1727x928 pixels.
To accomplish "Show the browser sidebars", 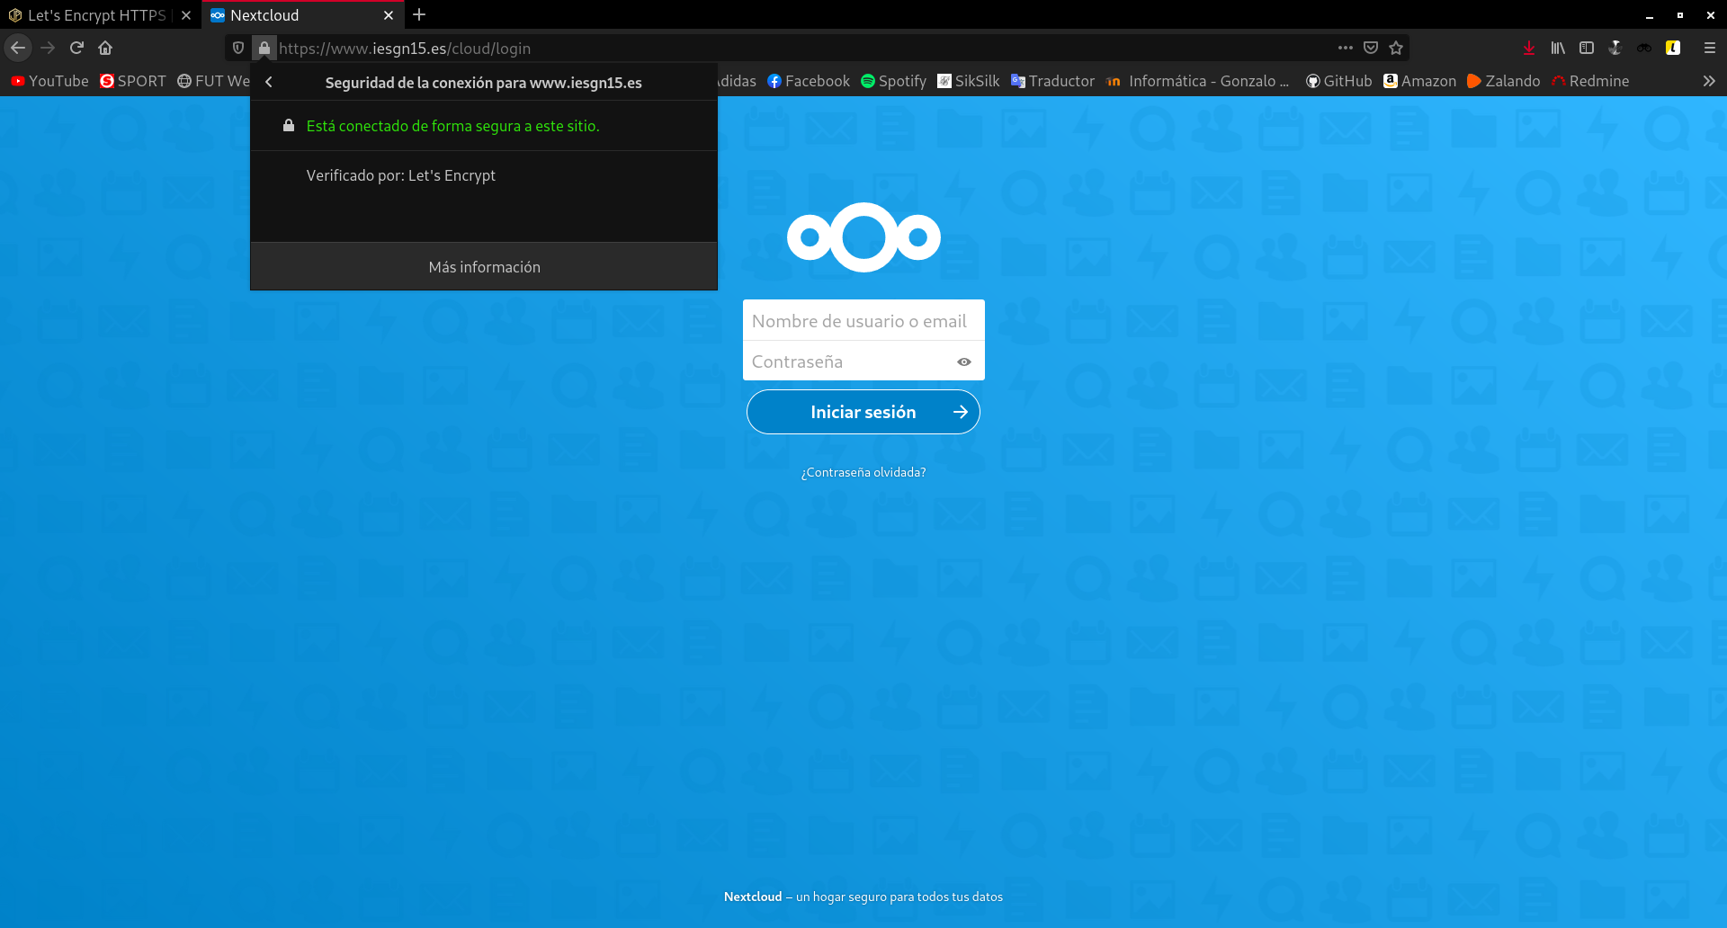I will pos(1587,48).
